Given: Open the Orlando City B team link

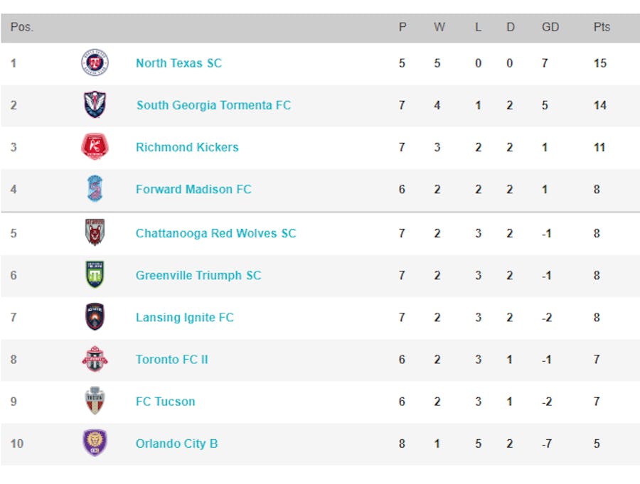Looking at the screenshot, I should click(176, 443).
